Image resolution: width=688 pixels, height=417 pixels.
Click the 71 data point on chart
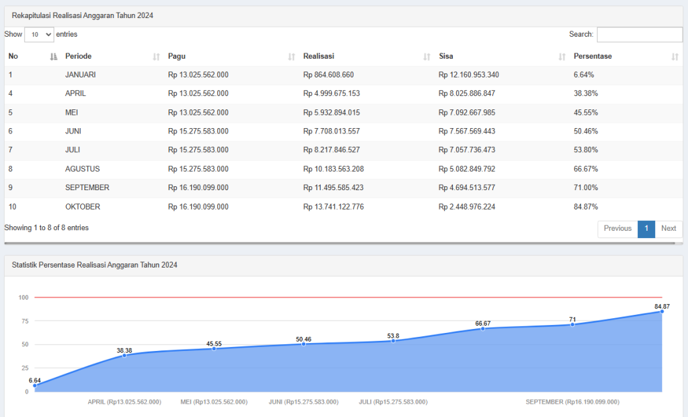[572, 324]
